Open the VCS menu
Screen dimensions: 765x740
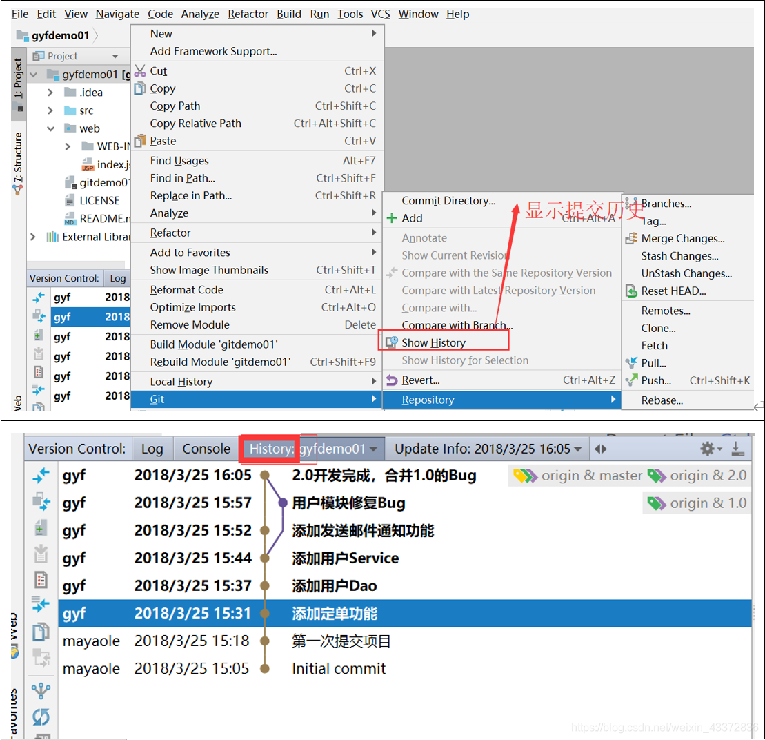pyautogui.click(x=380, y=14)
